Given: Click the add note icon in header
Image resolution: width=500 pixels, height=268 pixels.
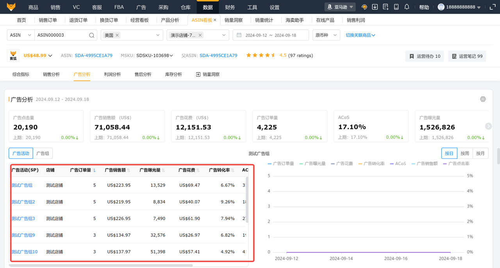Looking at the screenshot, I should click(386, 7).
